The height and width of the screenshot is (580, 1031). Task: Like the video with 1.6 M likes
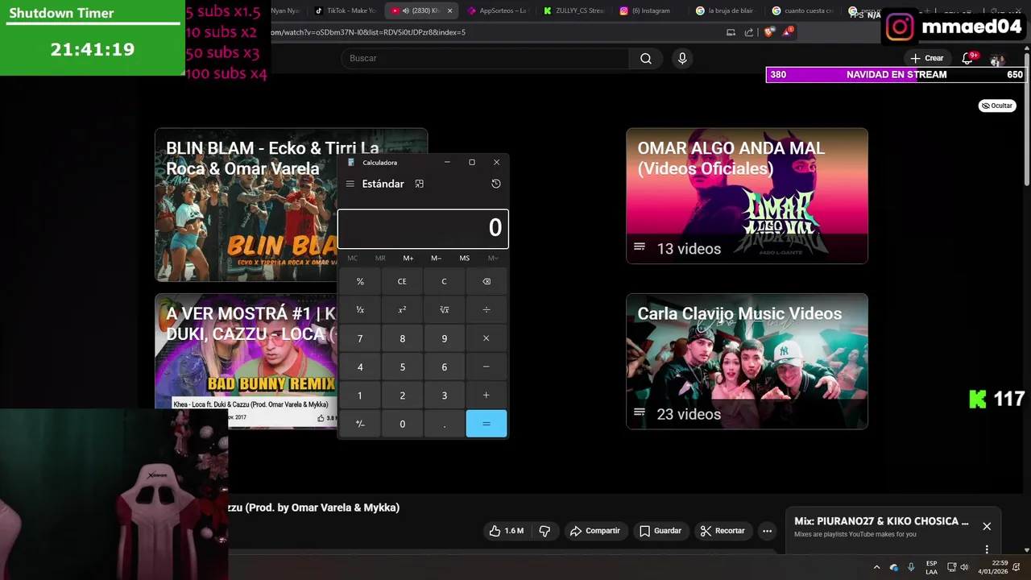tap(506, 531)
